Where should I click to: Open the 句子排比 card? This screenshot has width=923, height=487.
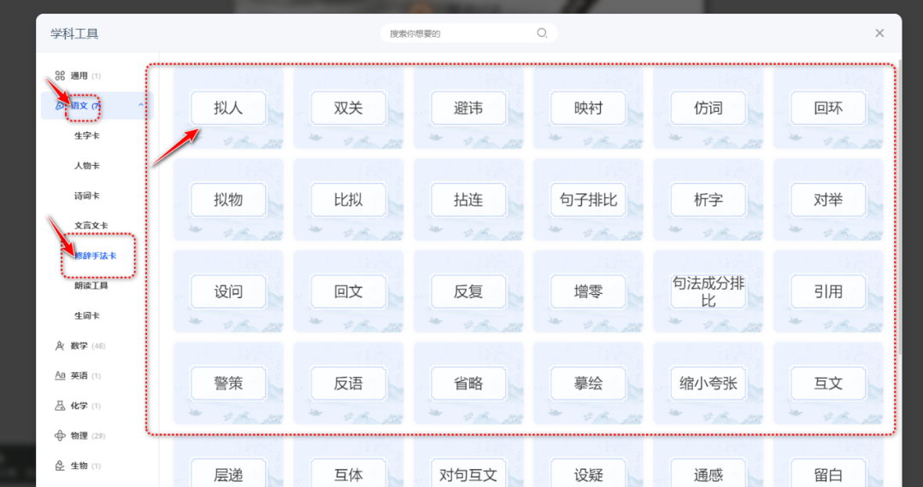coord(588,200)
